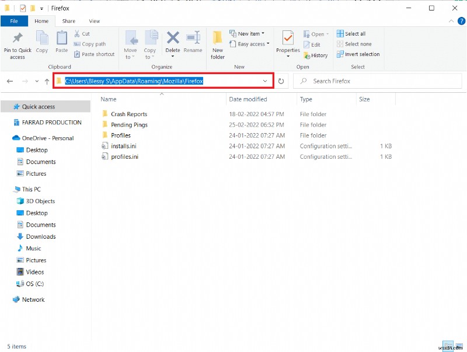Click inside the Search Firefox box

pyautogui.click(x=374, y=81)
